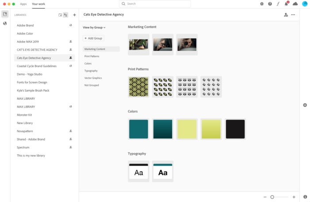Jump to Not Grouped section
Screen dimensions: 310x202
pyautogui.click(x=92, y=85)
